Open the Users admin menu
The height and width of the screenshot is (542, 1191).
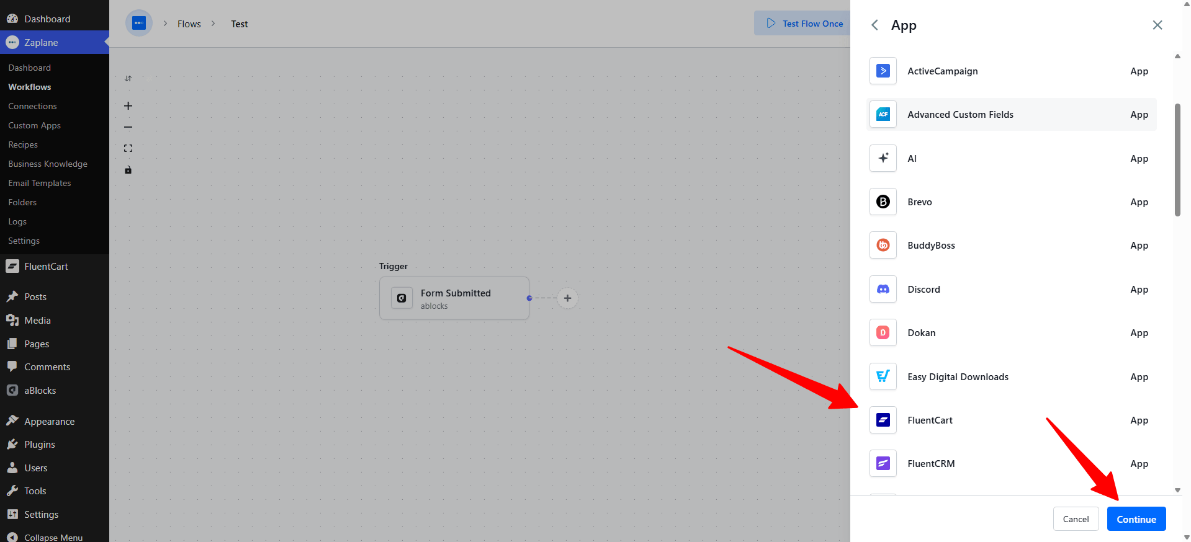pyautogui.click(x=55, y=468)
